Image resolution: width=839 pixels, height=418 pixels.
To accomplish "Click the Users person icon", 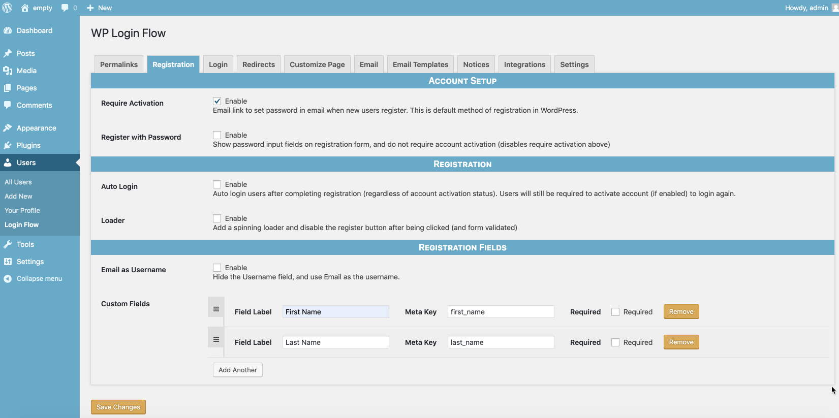I will [8, 163].
